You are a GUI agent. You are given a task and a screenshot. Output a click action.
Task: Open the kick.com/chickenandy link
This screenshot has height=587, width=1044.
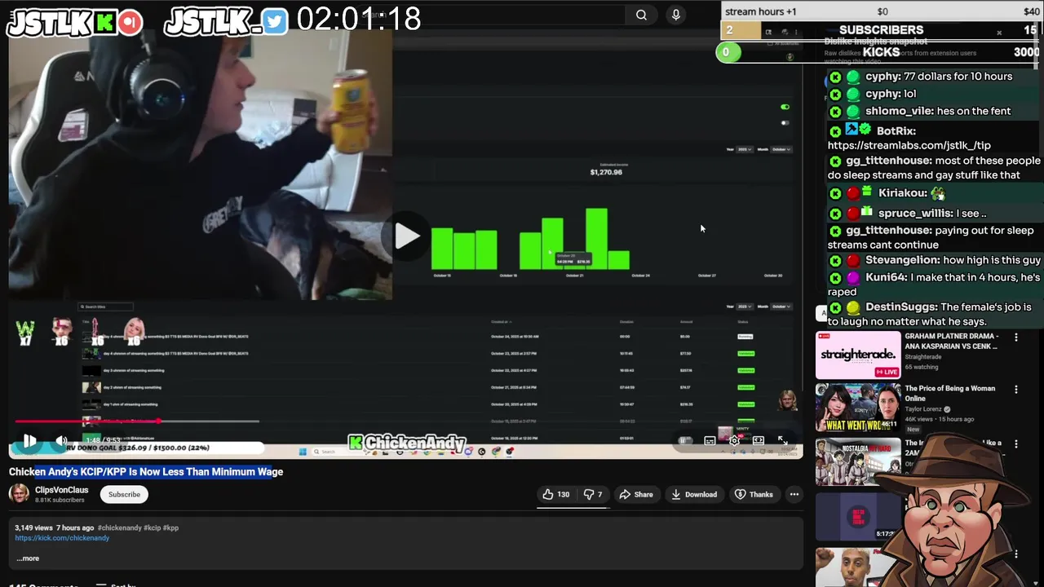62,538
